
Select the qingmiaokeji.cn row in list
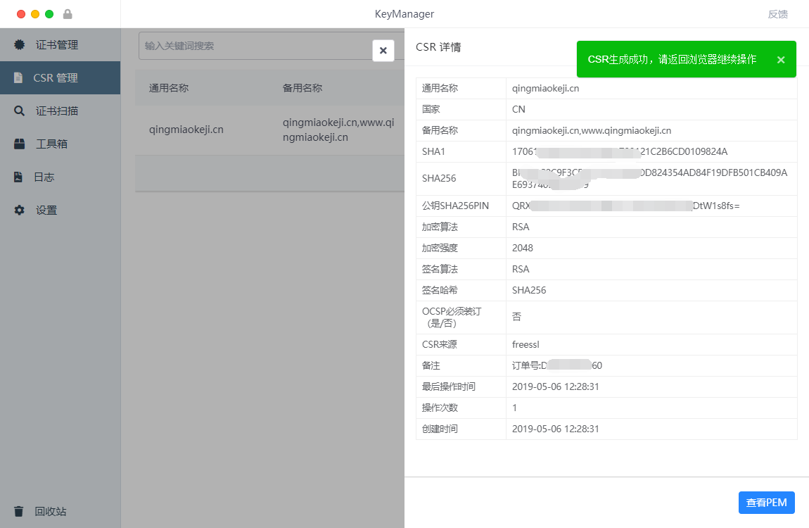pyautogui.click(x=186, y=130)
